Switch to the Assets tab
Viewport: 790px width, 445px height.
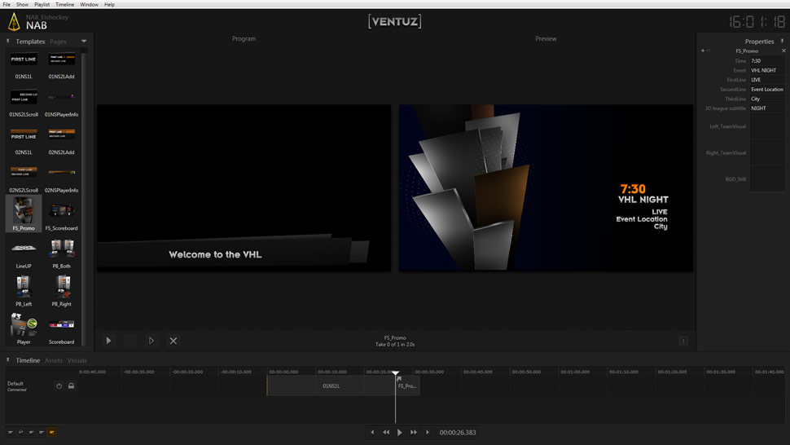pyautogui.click(x=53, y=360)
